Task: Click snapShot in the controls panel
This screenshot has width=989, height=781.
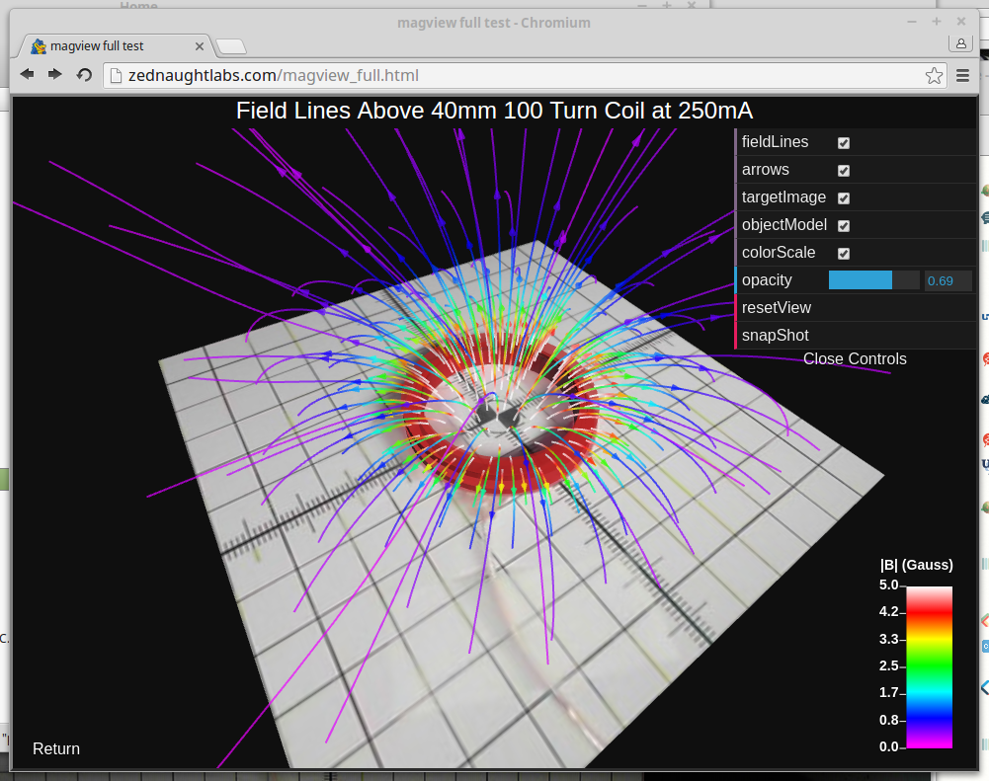Action: point(856,336)
